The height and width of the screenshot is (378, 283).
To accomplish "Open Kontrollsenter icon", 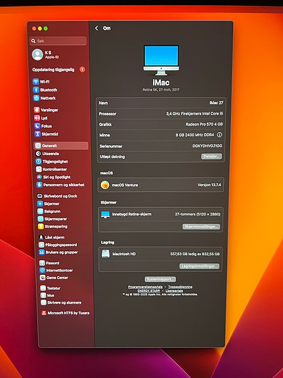I will point(39,169).
